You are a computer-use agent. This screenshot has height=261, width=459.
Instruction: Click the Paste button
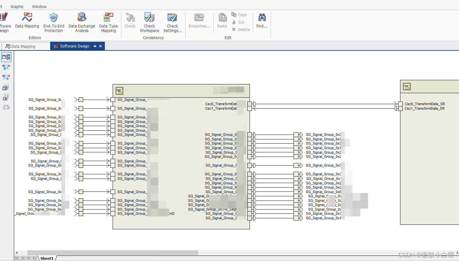pyautogui.click(x=222, y=20)
